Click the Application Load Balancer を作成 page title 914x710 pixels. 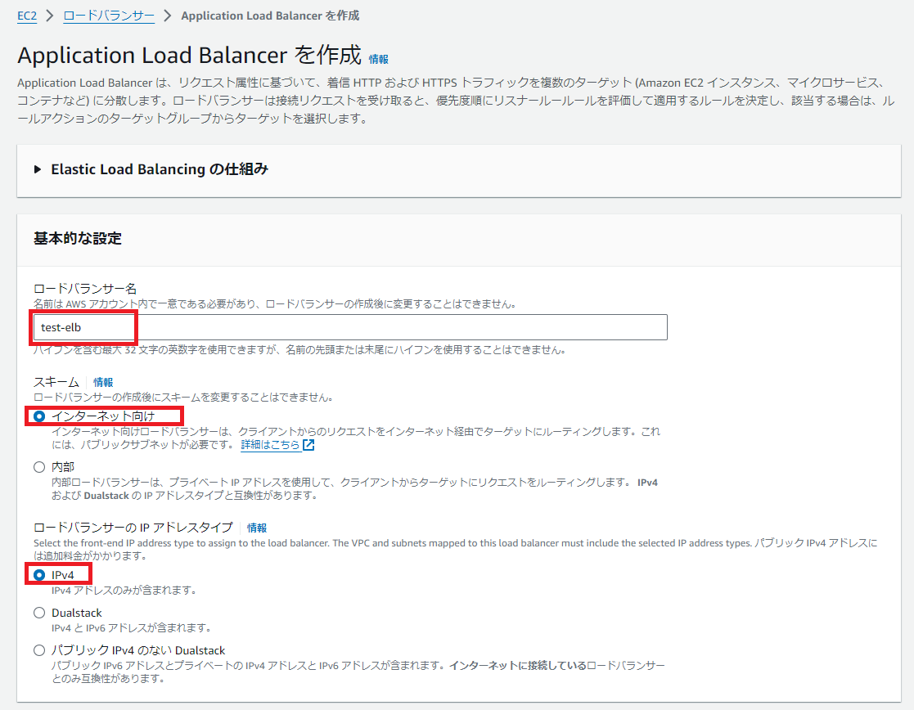(x=189, y=56)
